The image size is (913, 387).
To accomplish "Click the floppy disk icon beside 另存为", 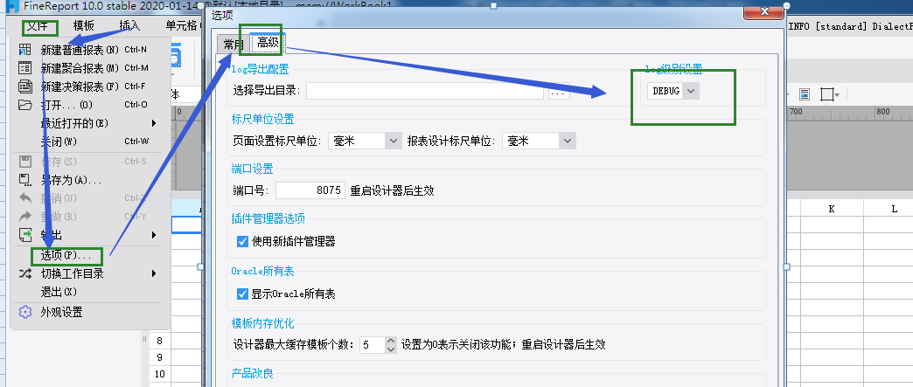I will (25, 180).
